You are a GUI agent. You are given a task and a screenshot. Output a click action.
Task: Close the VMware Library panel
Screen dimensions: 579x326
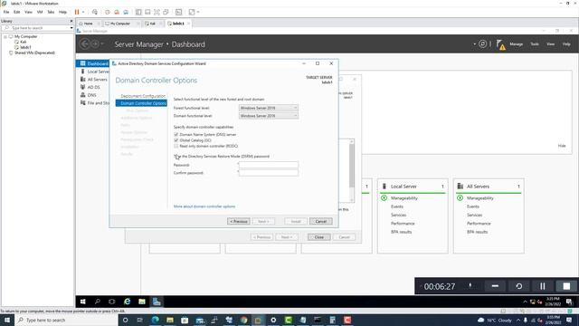pyautogui.click(x=71, y=21)
